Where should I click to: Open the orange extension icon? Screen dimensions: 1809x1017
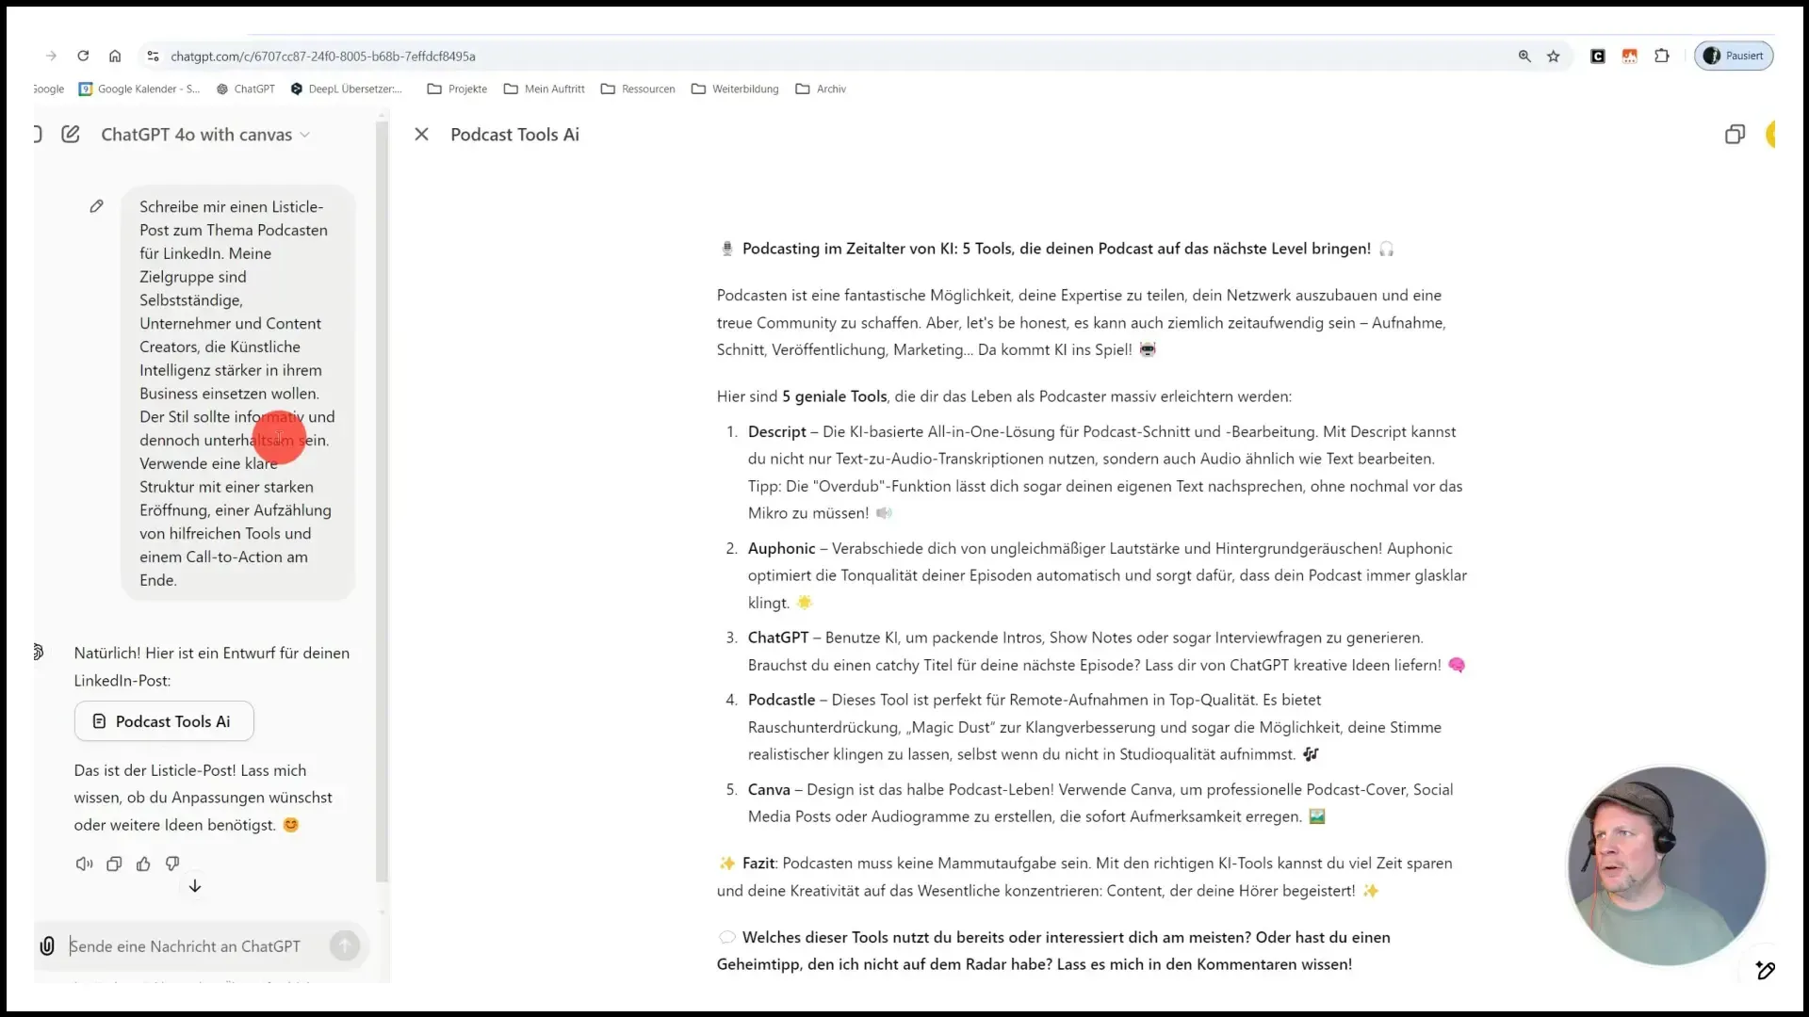coord(1629,56)
